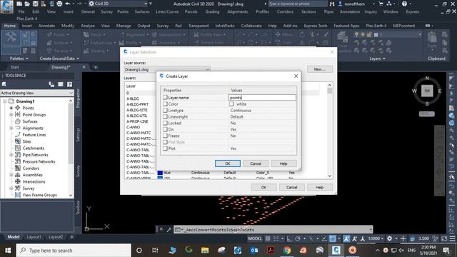Image resolution: width=457 pixels, height=257 pixels.
Task: Tick the Freeze property checkbox
Action: (x=165, y=136)
